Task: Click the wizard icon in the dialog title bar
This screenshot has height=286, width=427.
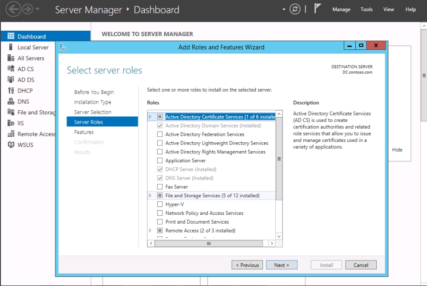Action: (63, 47)
